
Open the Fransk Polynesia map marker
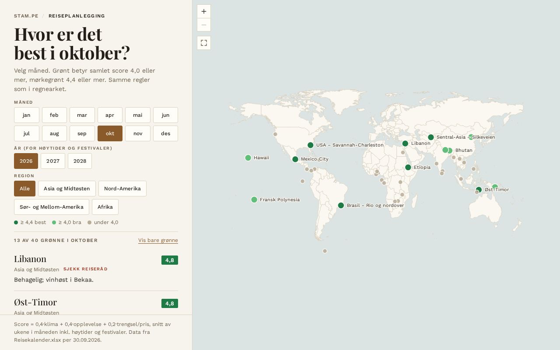click(254, 200)
